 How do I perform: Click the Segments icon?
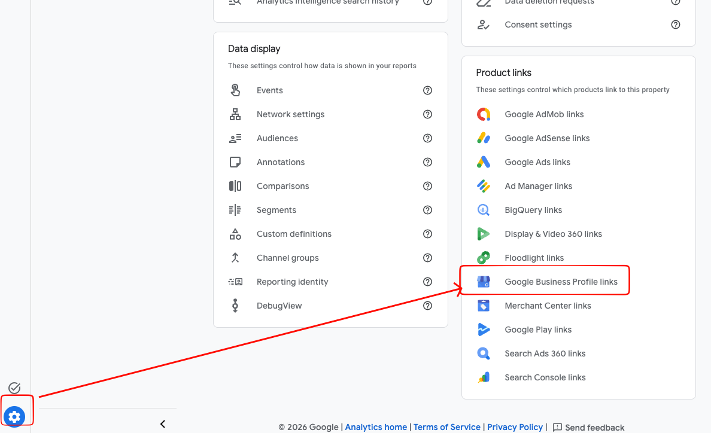point(235,210)
